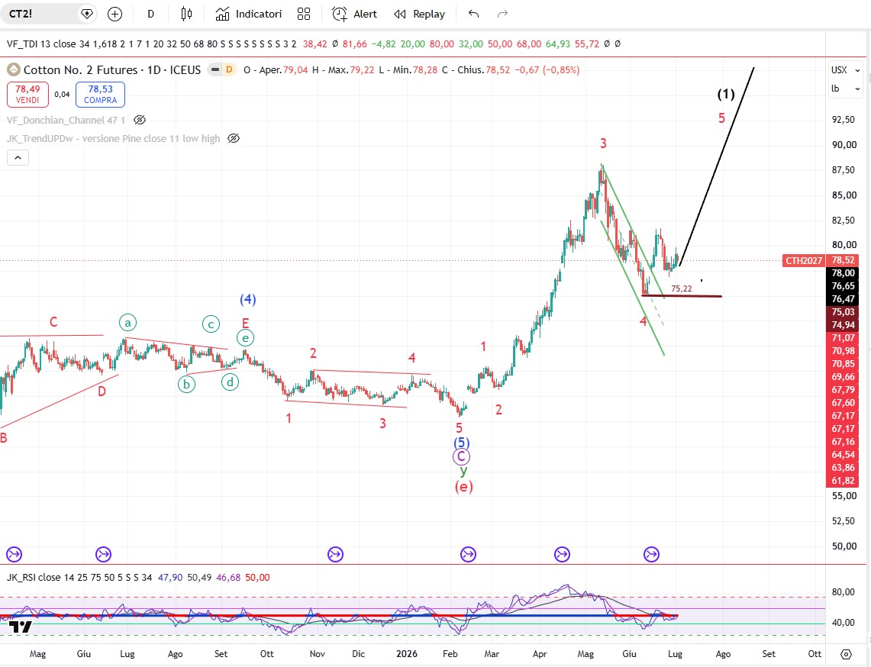The image size is (871, 667).
Task: Click the 78,52 current price axis label
Action: (844, 260)
